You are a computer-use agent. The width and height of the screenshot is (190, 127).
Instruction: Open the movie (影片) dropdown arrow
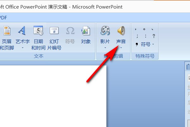point(105,48)
